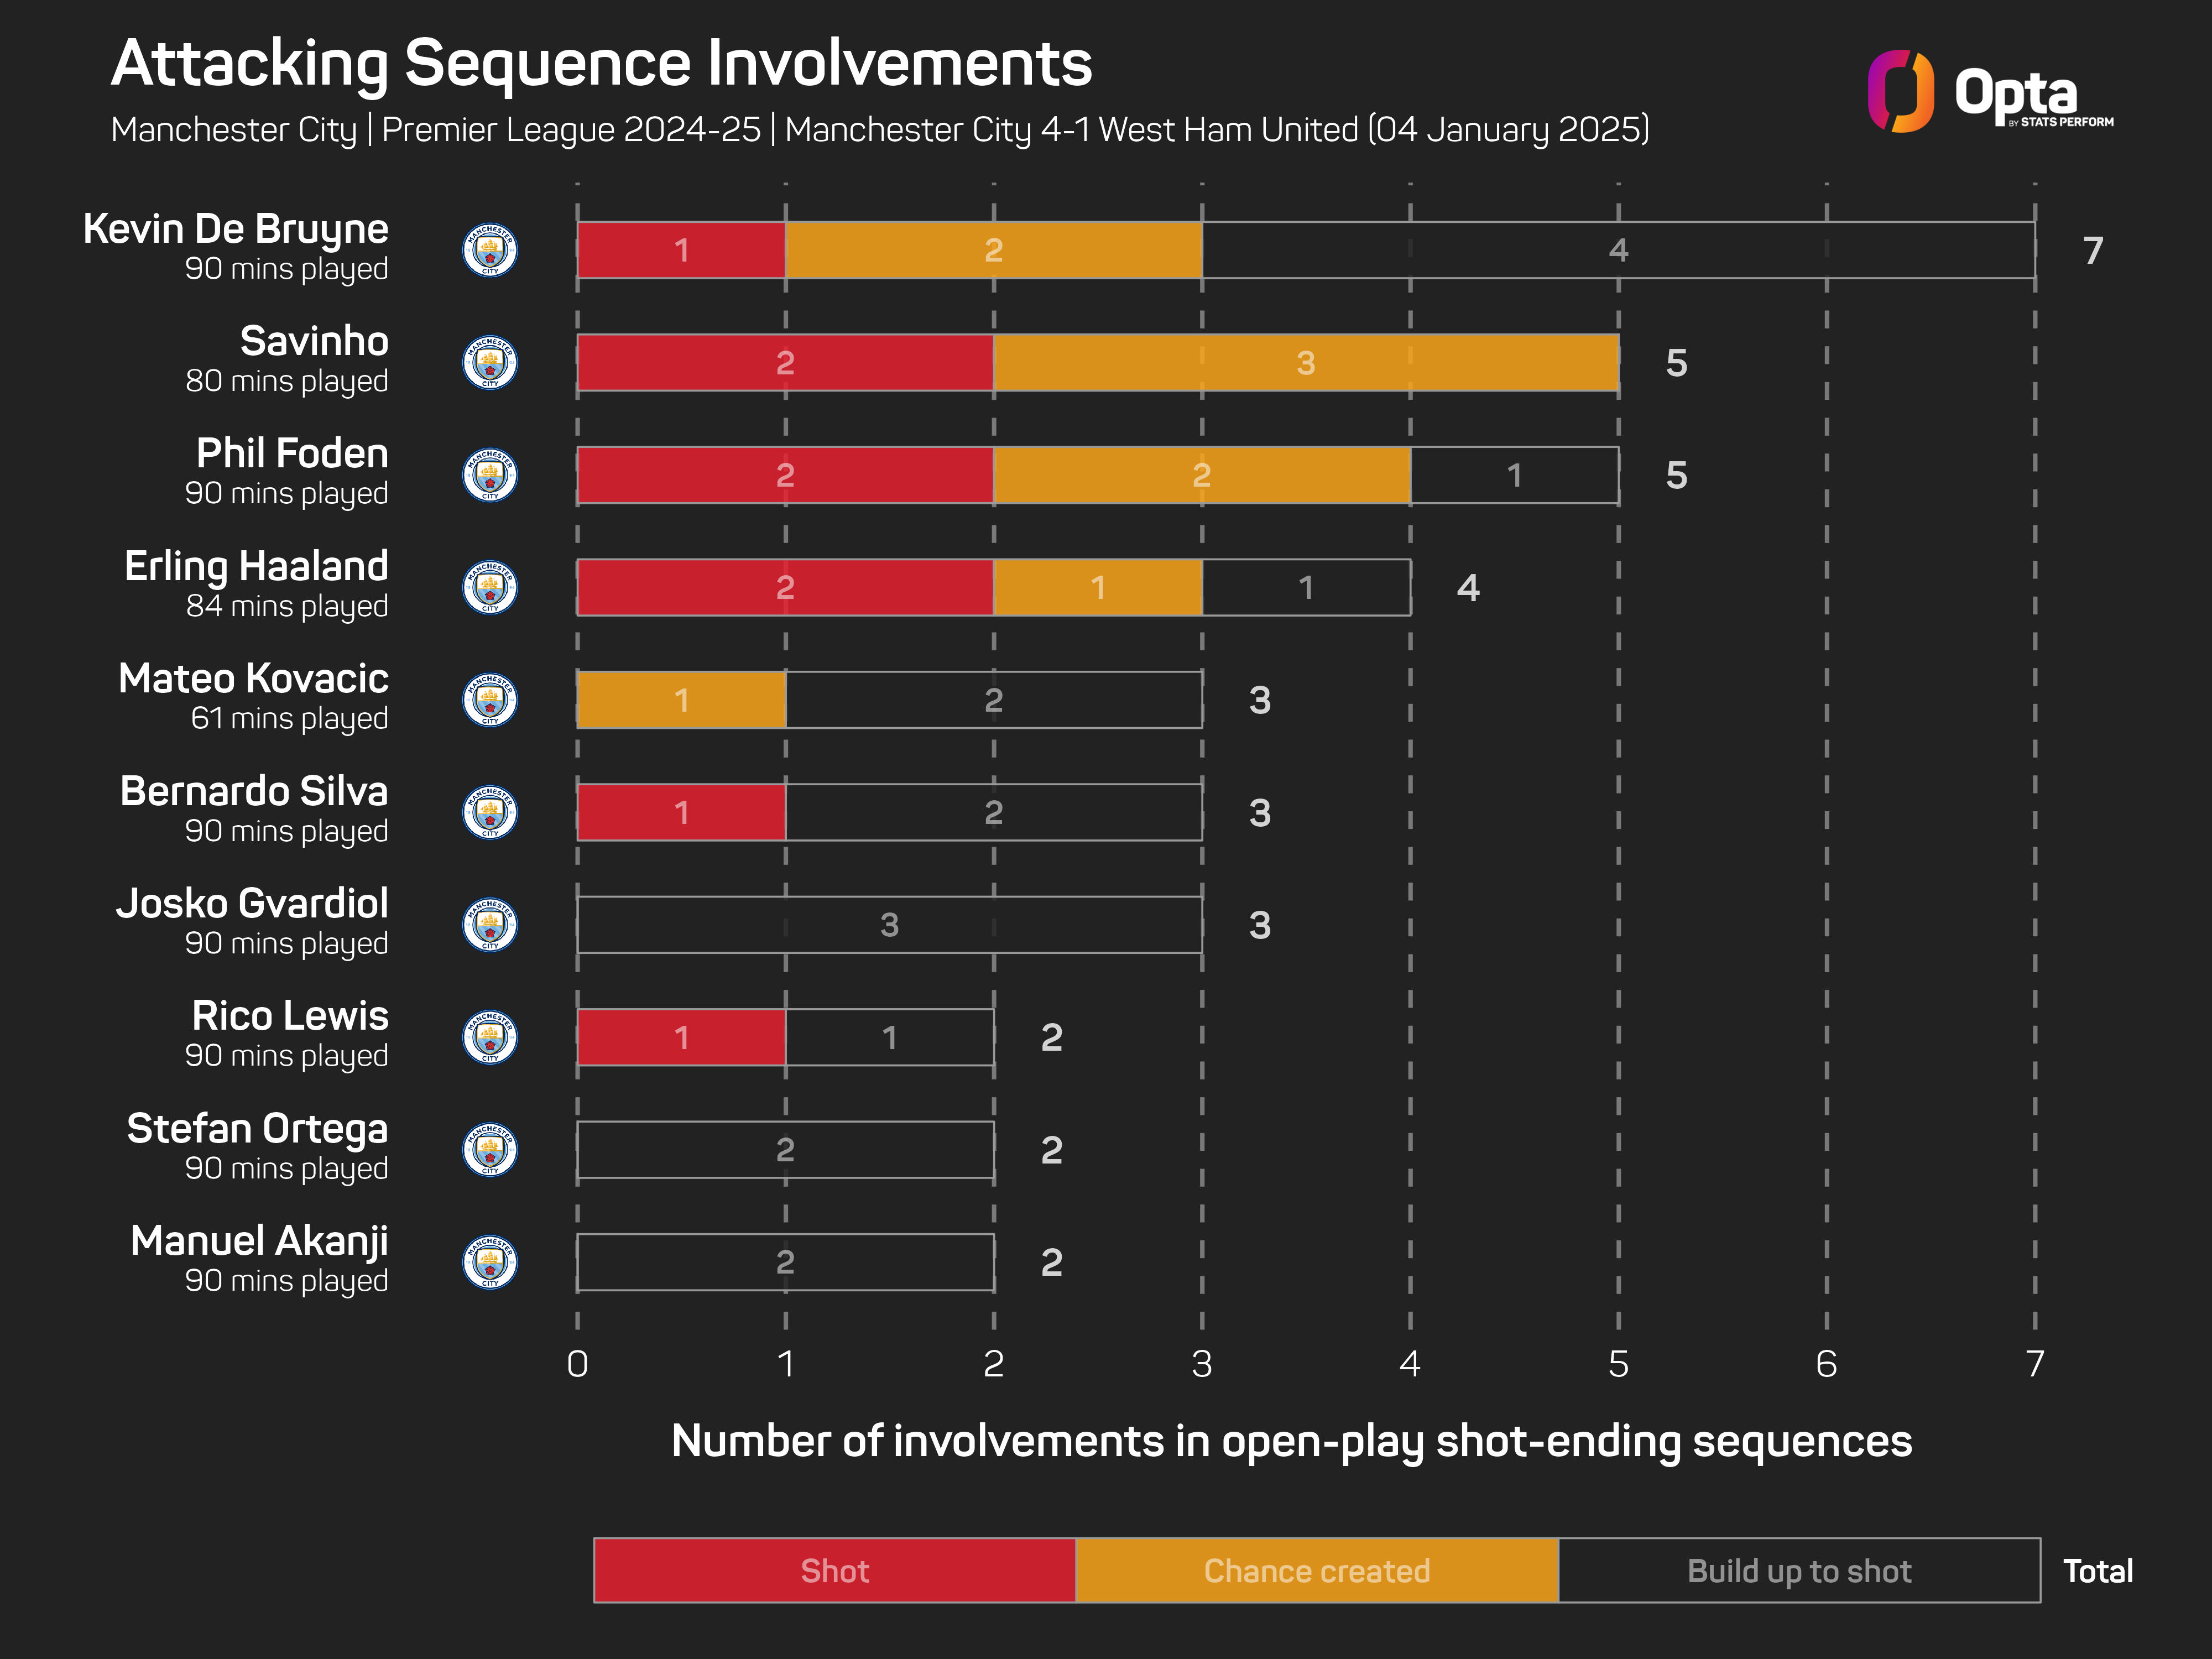Click the Opta logo
2212x1659 pixels.
point(1989,92)
